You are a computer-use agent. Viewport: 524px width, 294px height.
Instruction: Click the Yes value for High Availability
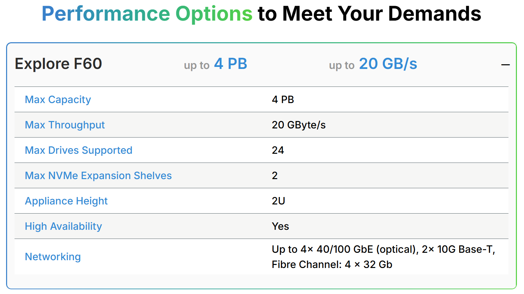click(x=280, y=226)
